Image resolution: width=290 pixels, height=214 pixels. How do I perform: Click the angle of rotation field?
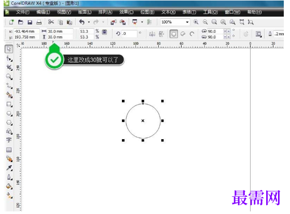pos(129,34)
